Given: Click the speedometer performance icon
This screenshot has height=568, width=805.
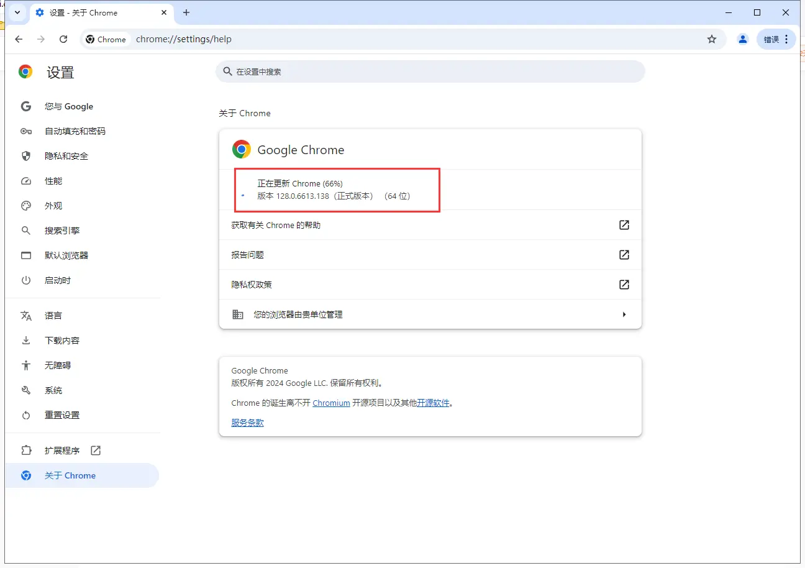Looking at the screenshot, I should [x=26, y=181].
